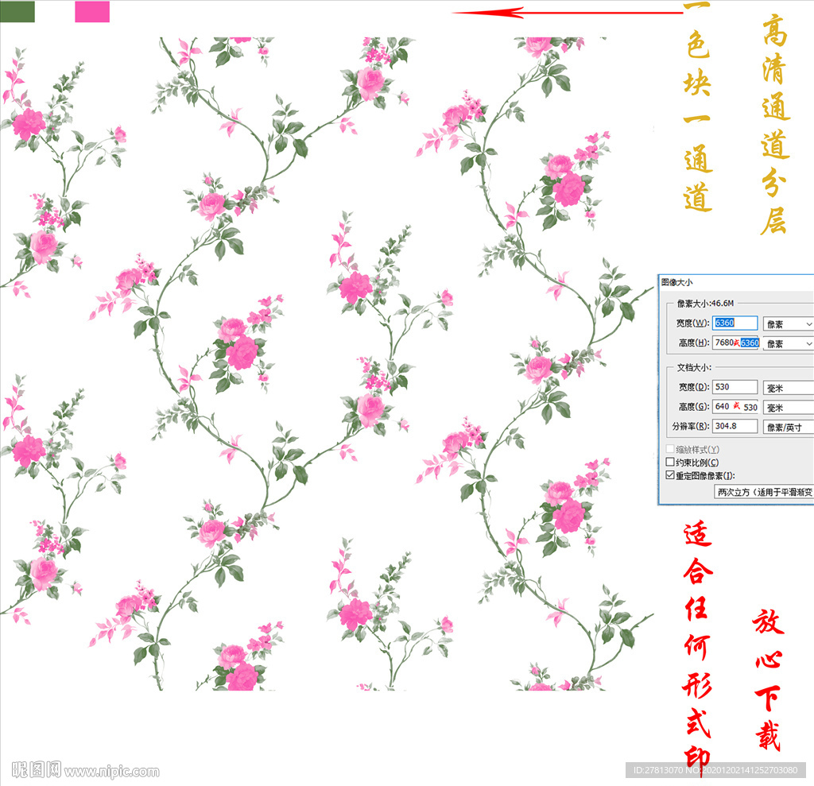Uncheck the 重定图像像素 checkbox
The image size is (814, 786).
pos(669,475)
